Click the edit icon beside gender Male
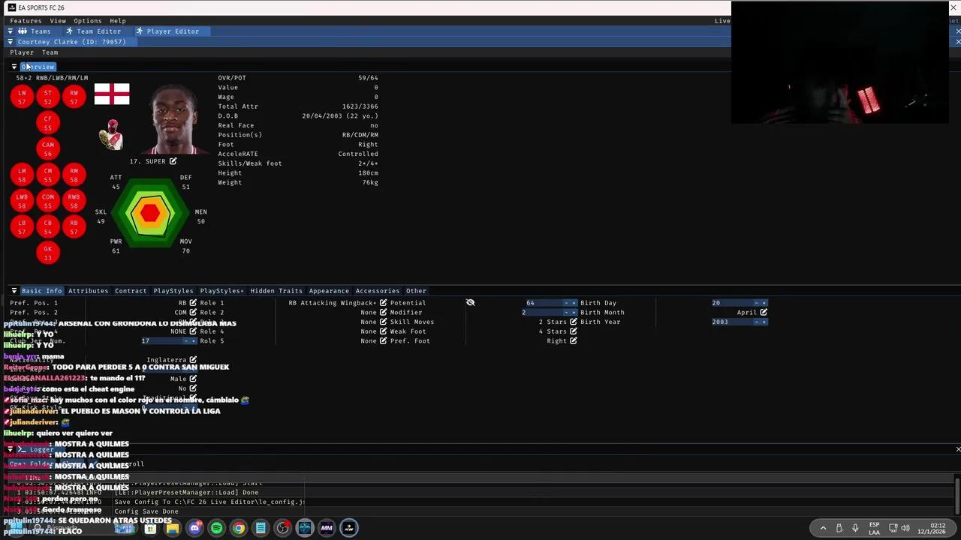The height and width of the screenshot is (540, 961). 193,379
